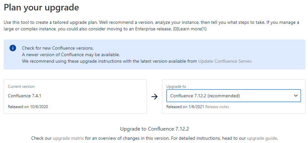The width and height of the screenshot is (308, 143).
Task: Click the right arrow between version panels
Action: point(154,96)
